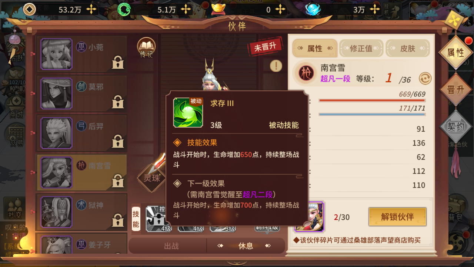Add gold ingots plus icon

pyautogui.click(x=280, y=10)
